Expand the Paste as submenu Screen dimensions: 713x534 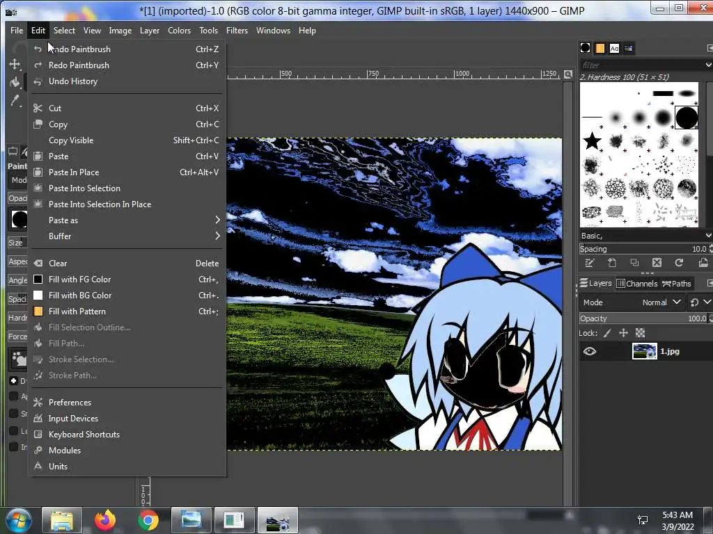(x=127, y=220)
